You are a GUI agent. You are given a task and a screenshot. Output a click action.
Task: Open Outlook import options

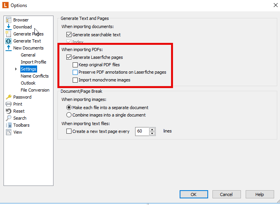pos(28,83)
